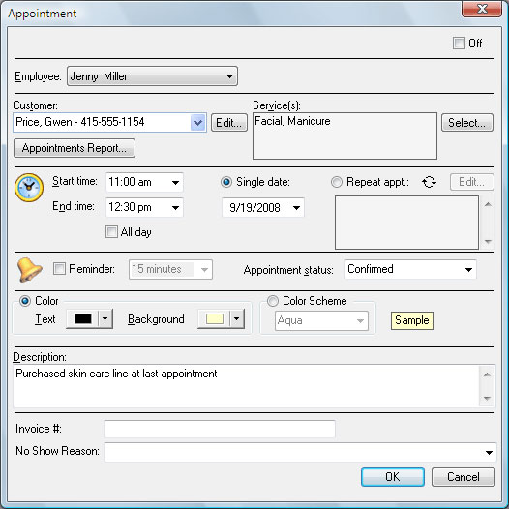Click description scrollbar up arrow
Screen dimensions: 509x509
(487, 374)
